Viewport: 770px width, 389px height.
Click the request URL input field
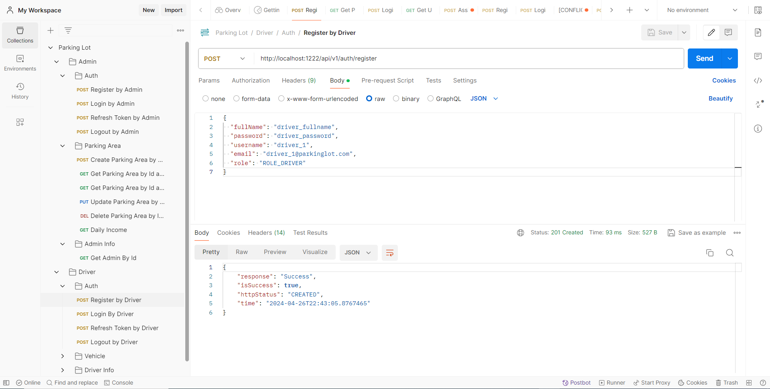(x=469, y=58)
